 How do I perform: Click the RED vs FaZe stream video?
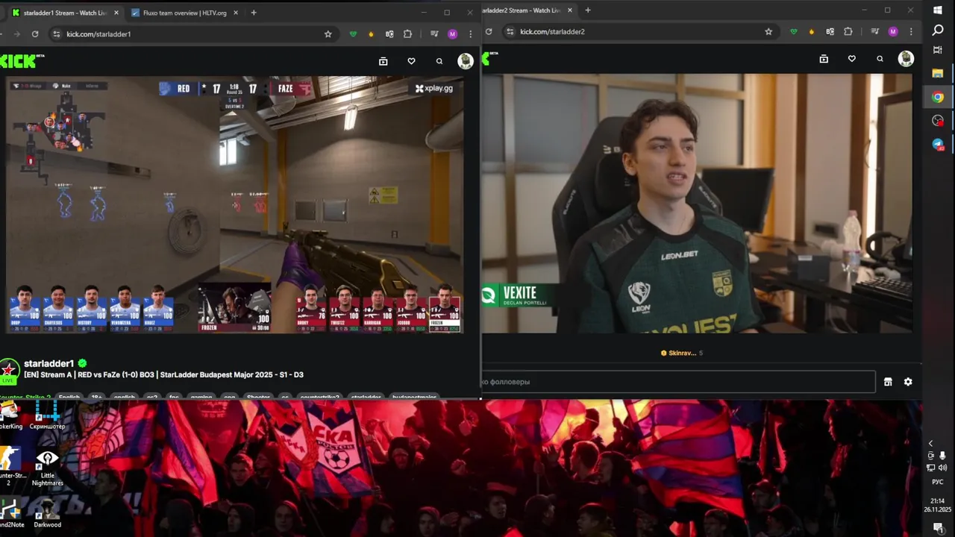pyautogui.click(x=235, y=204)
